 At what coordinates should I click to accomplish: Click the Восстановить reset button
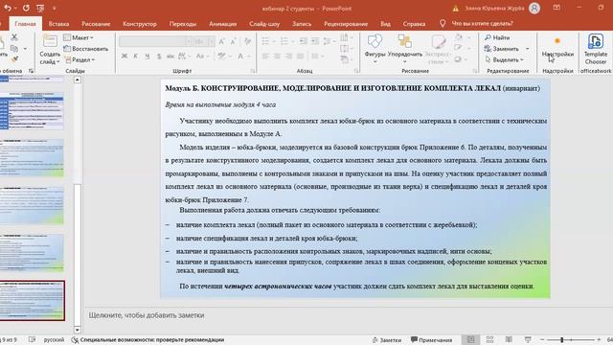point(86,49)
